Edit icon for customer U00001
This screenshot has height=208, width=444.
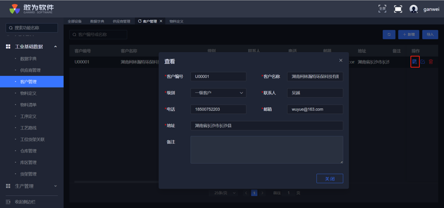423,62
